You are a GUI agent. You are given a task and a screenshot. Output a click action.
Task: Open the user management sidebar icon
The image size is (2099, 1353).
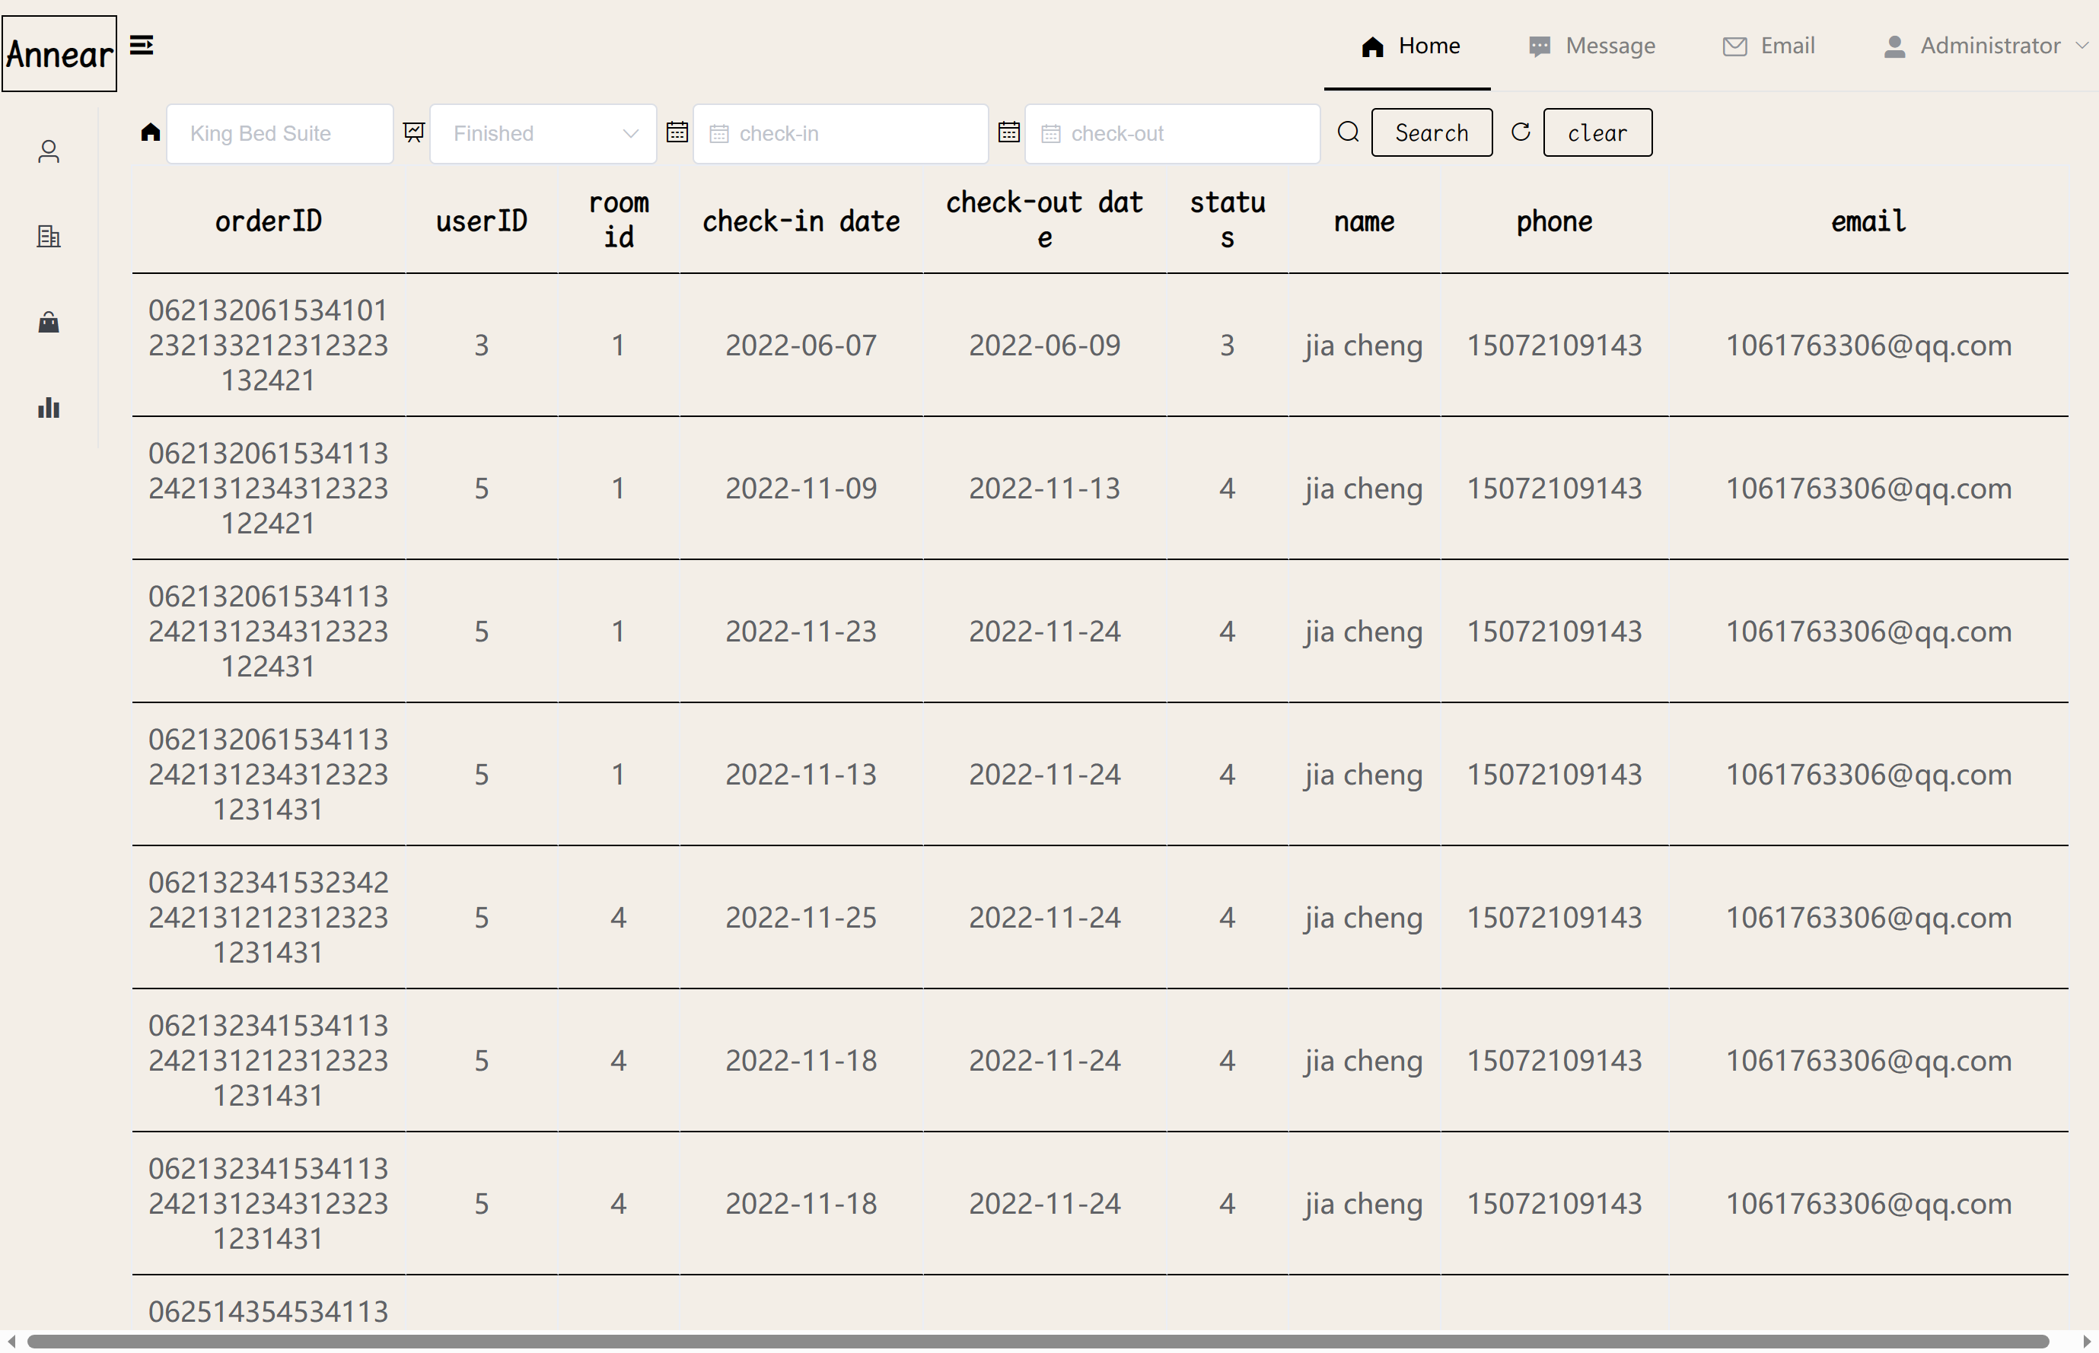click(x=49, y=152)
